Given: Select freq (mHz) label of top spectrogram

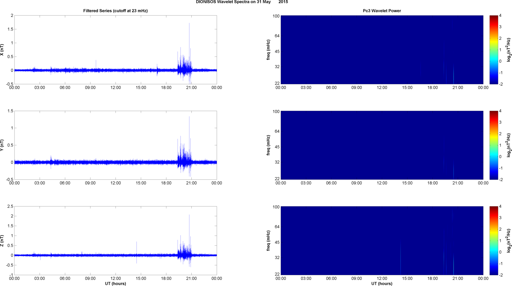Looking at the screenshot, I should (x=269, y=50).
